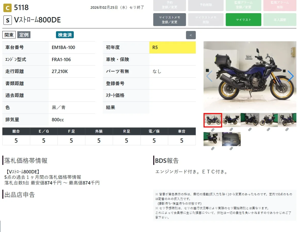Select the 関東 region tag
Viewport: 300px width, 232px height.
9,35
